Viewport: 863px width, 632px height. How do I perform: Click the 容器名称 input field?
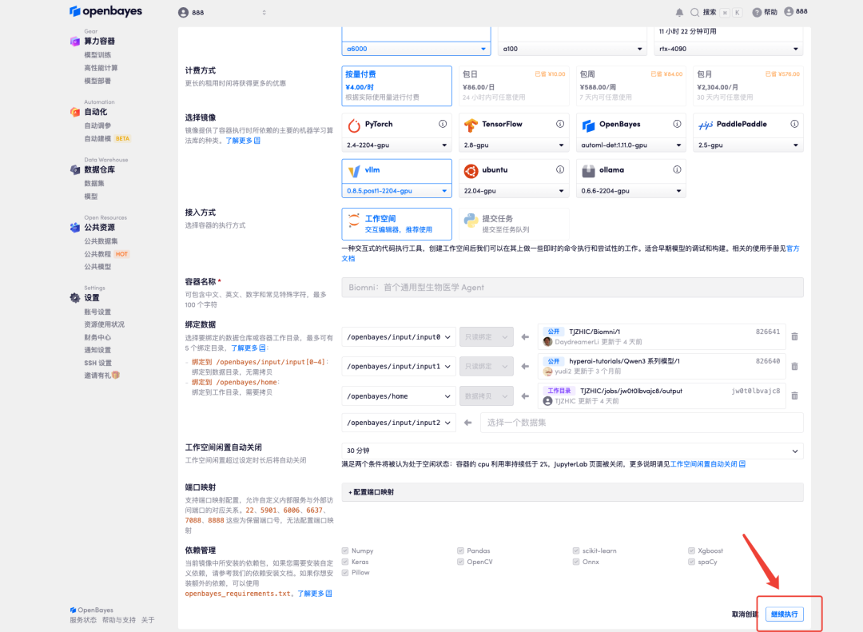pos(572,288)
